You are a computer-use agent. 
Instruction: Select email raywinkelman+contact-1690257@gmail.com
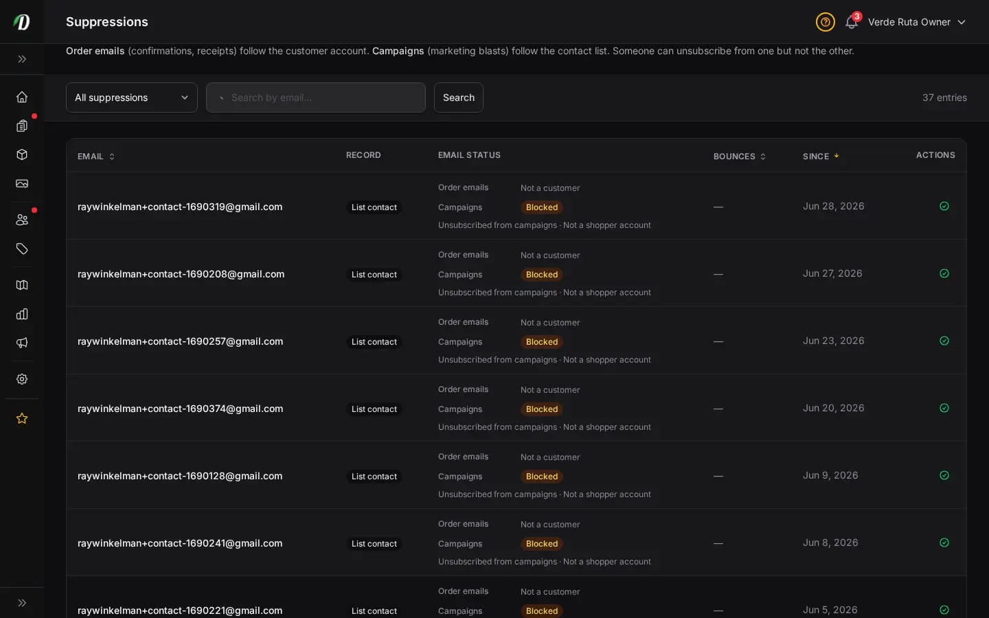pyautogui.click(x=180, y=341)
